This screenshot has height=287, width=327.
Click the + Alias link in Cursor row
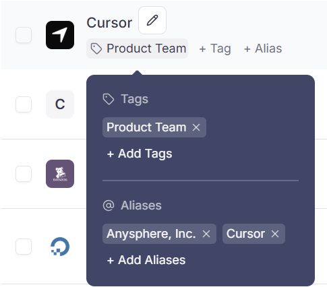263,49
